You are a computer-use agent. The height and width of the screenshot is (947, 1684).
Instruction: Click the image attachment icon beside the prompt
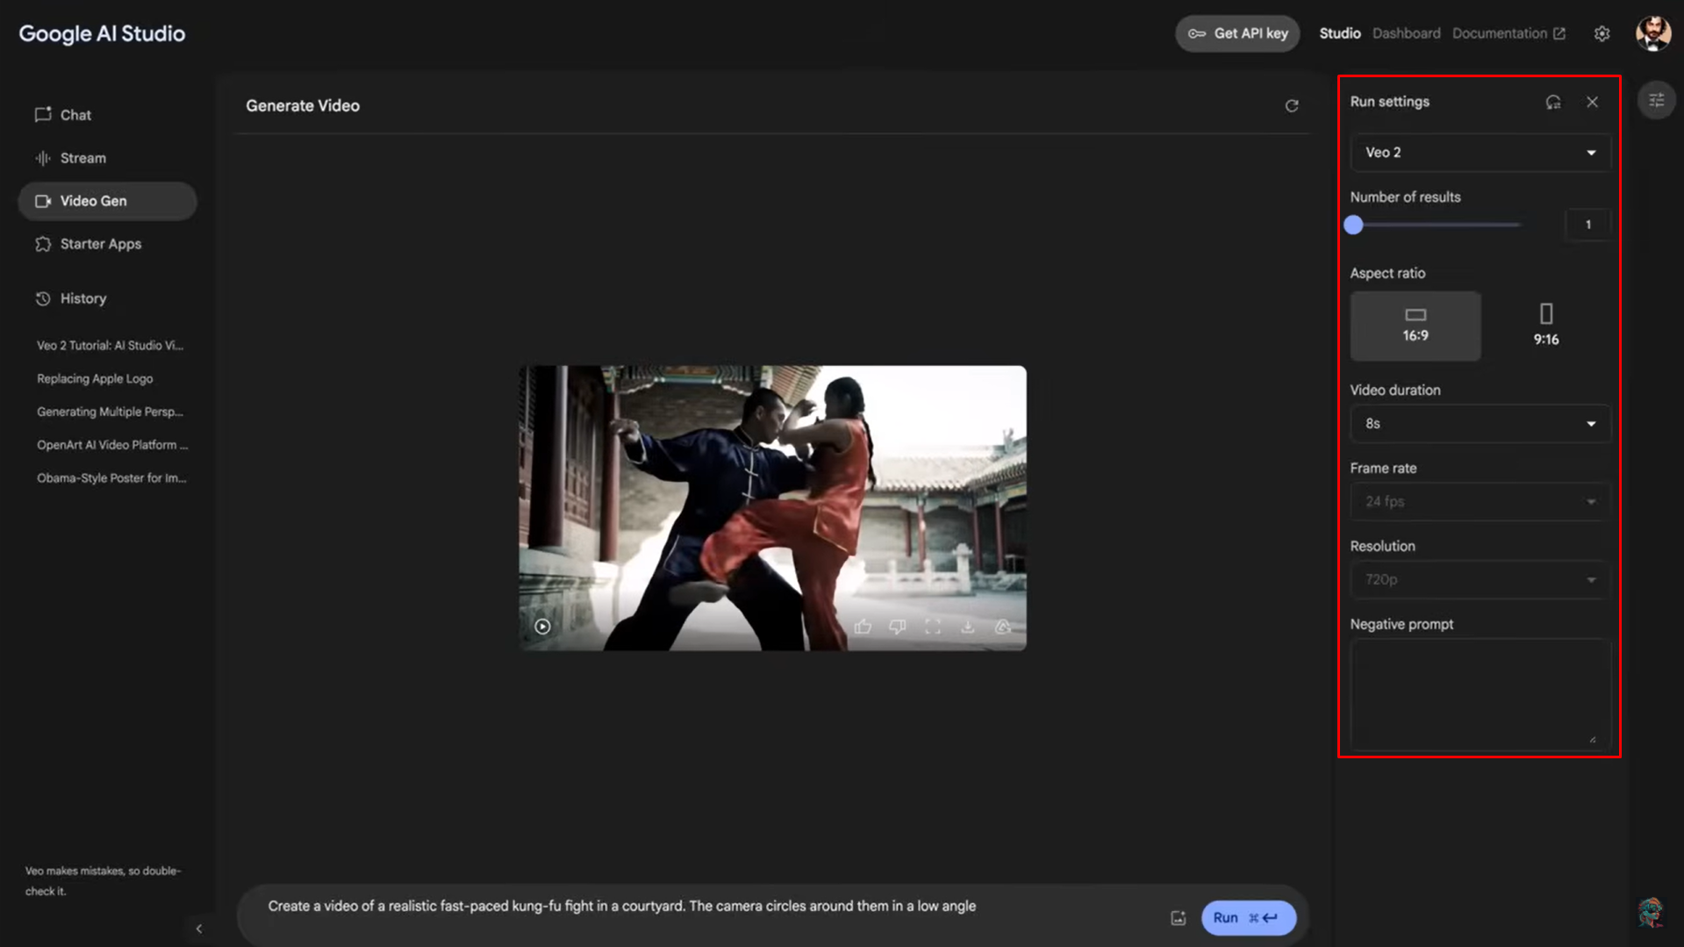(x=1178, y=917)
